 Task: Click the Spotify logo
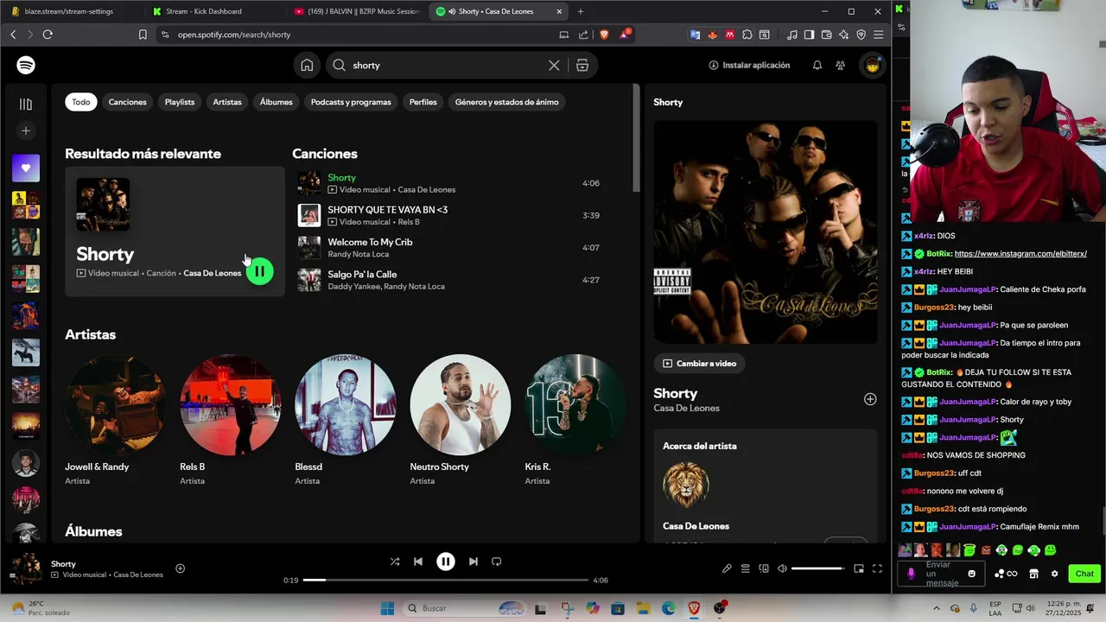click(x=26, y=65)
